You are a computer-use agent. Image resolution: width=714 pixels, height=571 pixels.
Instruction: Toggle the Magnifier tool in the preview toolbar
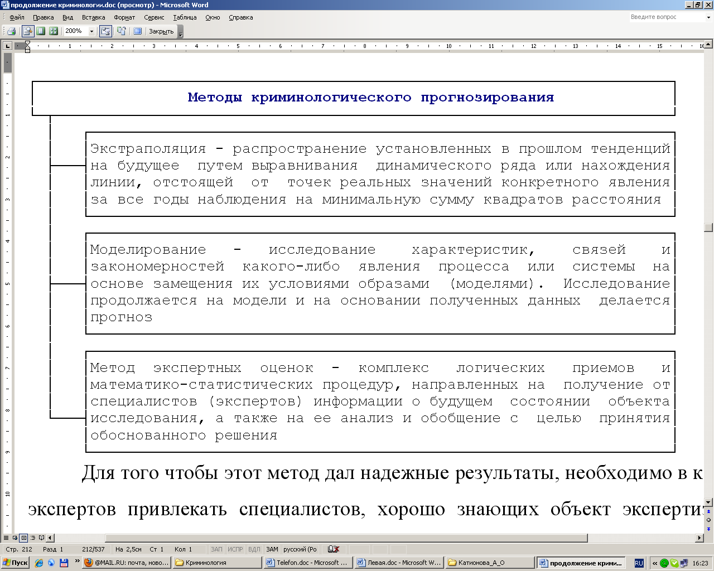click(27, 31)
